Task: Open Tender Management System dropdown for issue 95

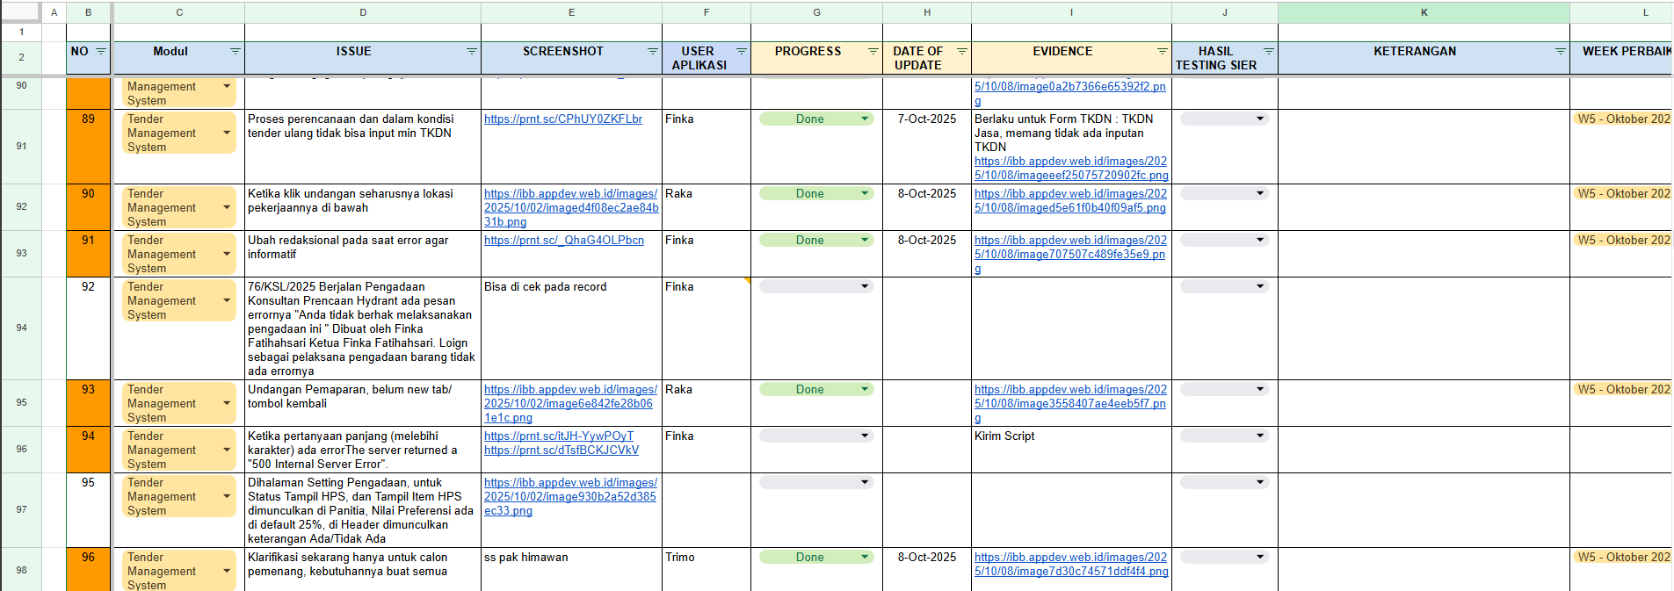Action: 227,497
